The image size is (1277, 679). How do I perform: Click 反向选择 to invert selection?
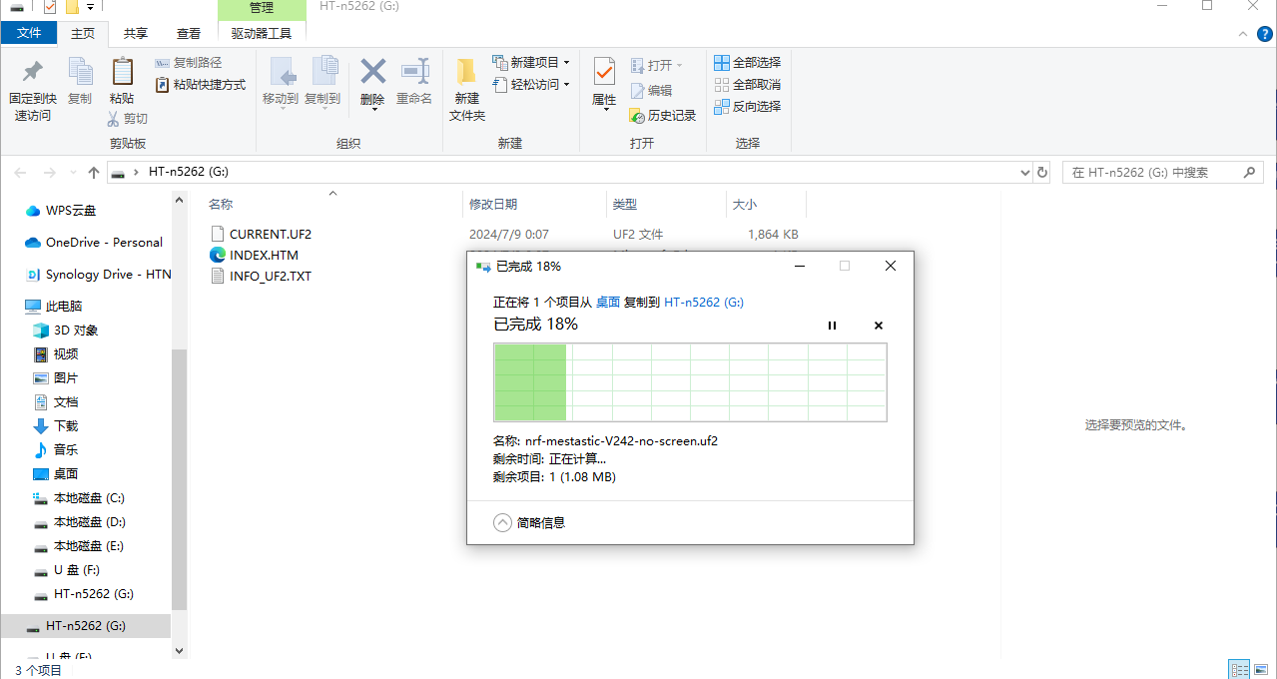(748, 106)
